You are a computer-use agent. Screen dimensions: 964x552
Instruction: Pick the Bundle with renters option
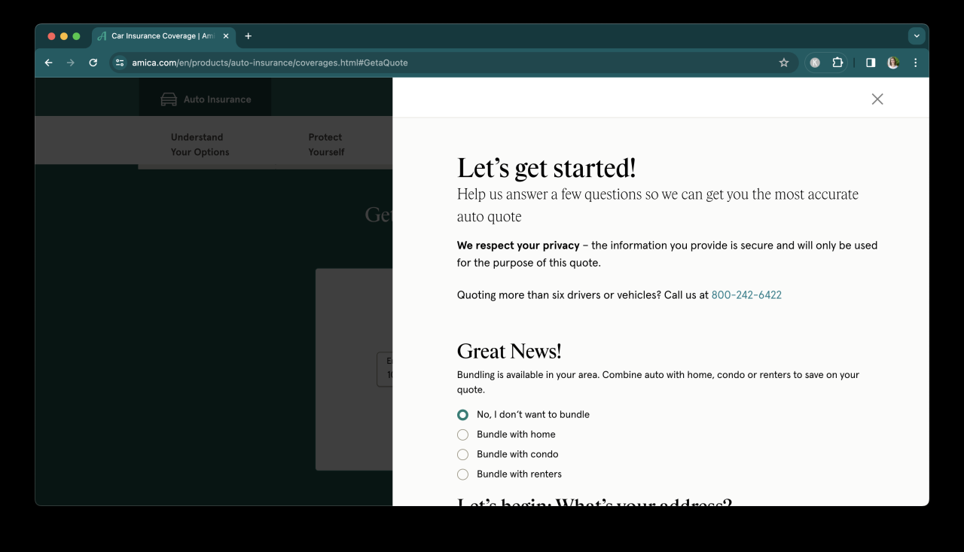pyautogui.click(x=462, y=474)
